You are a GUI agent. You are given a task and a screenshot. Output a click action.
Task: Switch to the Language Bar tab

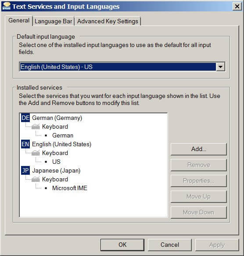pyautogui.click(x=54, y=22)
